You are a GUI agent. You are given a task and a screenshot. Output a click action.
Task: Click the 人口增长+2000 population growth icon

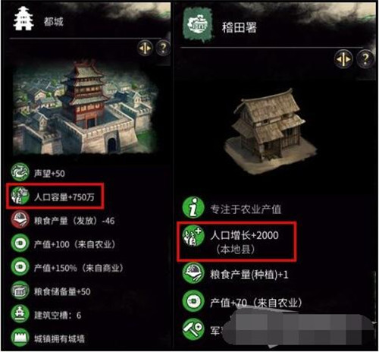coord(193,236)
